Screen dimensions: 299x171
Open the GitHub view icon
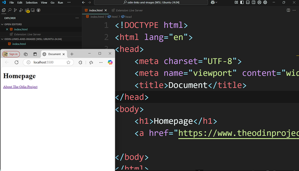point(39,10)
